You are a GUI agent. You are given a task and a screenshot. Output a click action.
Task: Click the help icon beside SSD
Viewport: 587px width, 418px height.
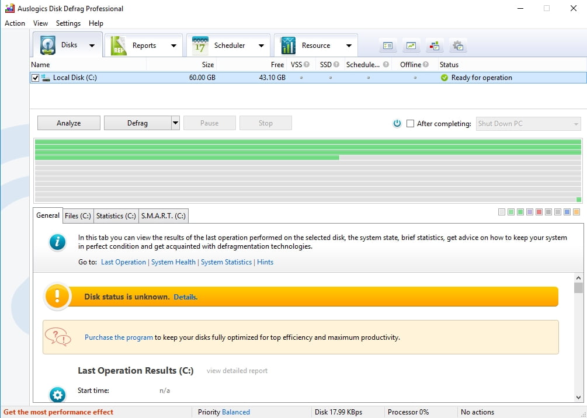336,64
